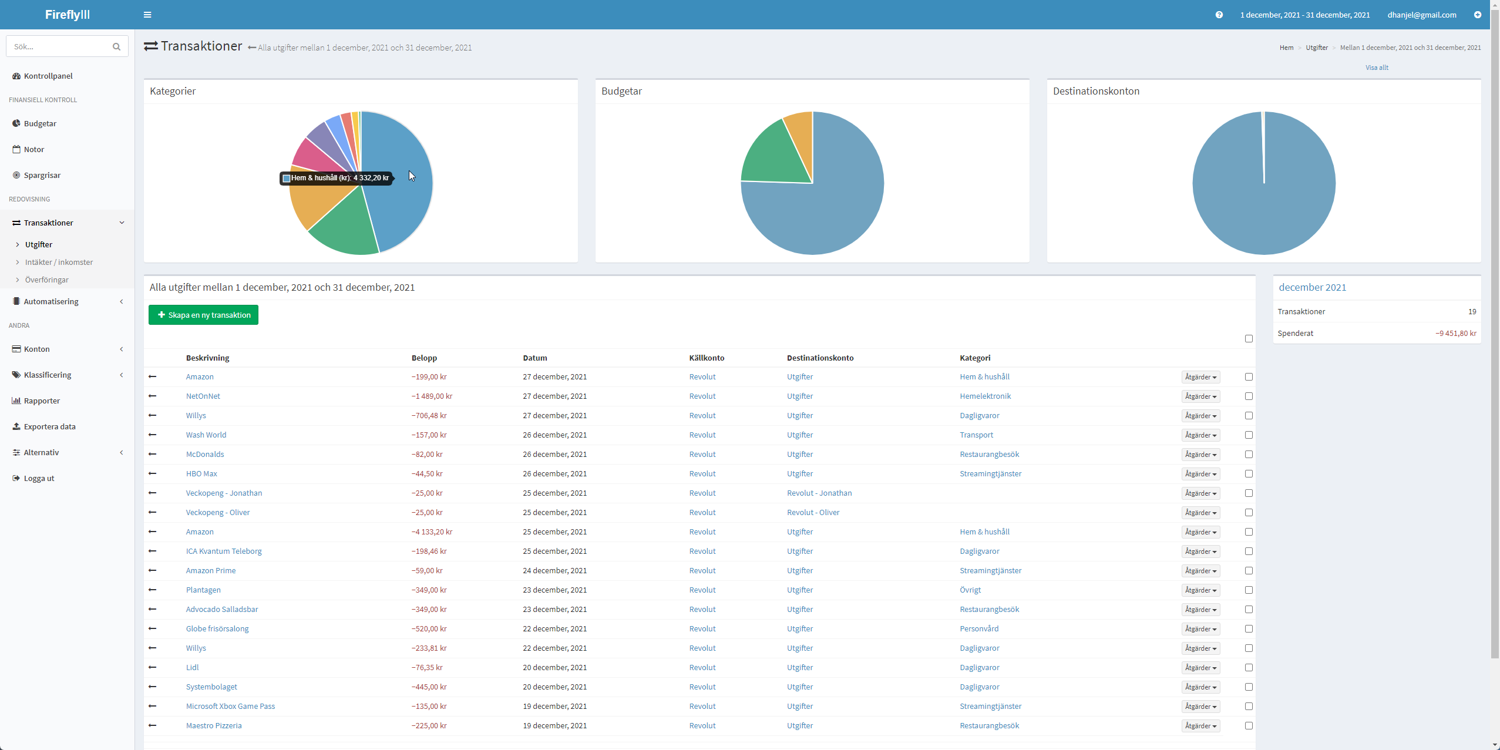Screen dimensions: 1500x750
Task: Open Kontrollpanel from the dashboard icon
Action: (16, 76)
